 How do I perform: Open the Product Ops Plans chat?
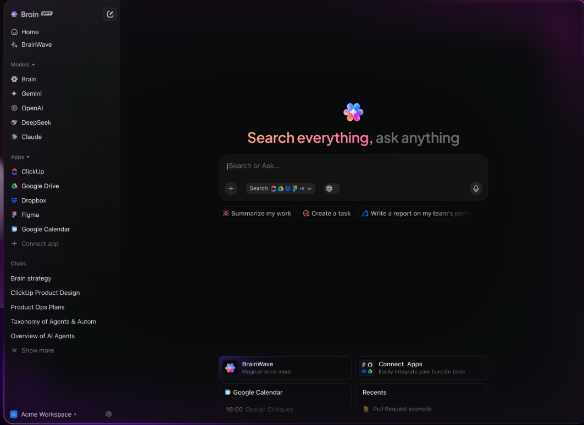(x=37, y=307)
